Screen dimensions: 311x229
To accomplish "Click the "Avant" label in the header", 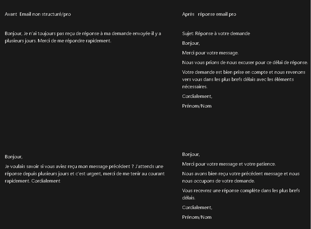I will click(x=11, y=14).
